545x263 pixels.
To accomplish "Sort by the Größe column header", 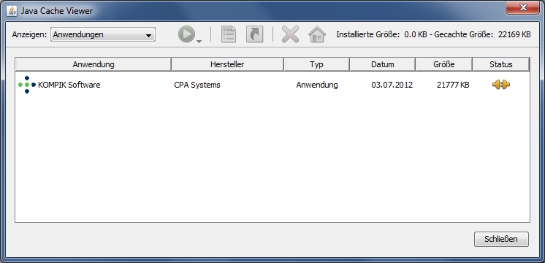I will 444,64.
